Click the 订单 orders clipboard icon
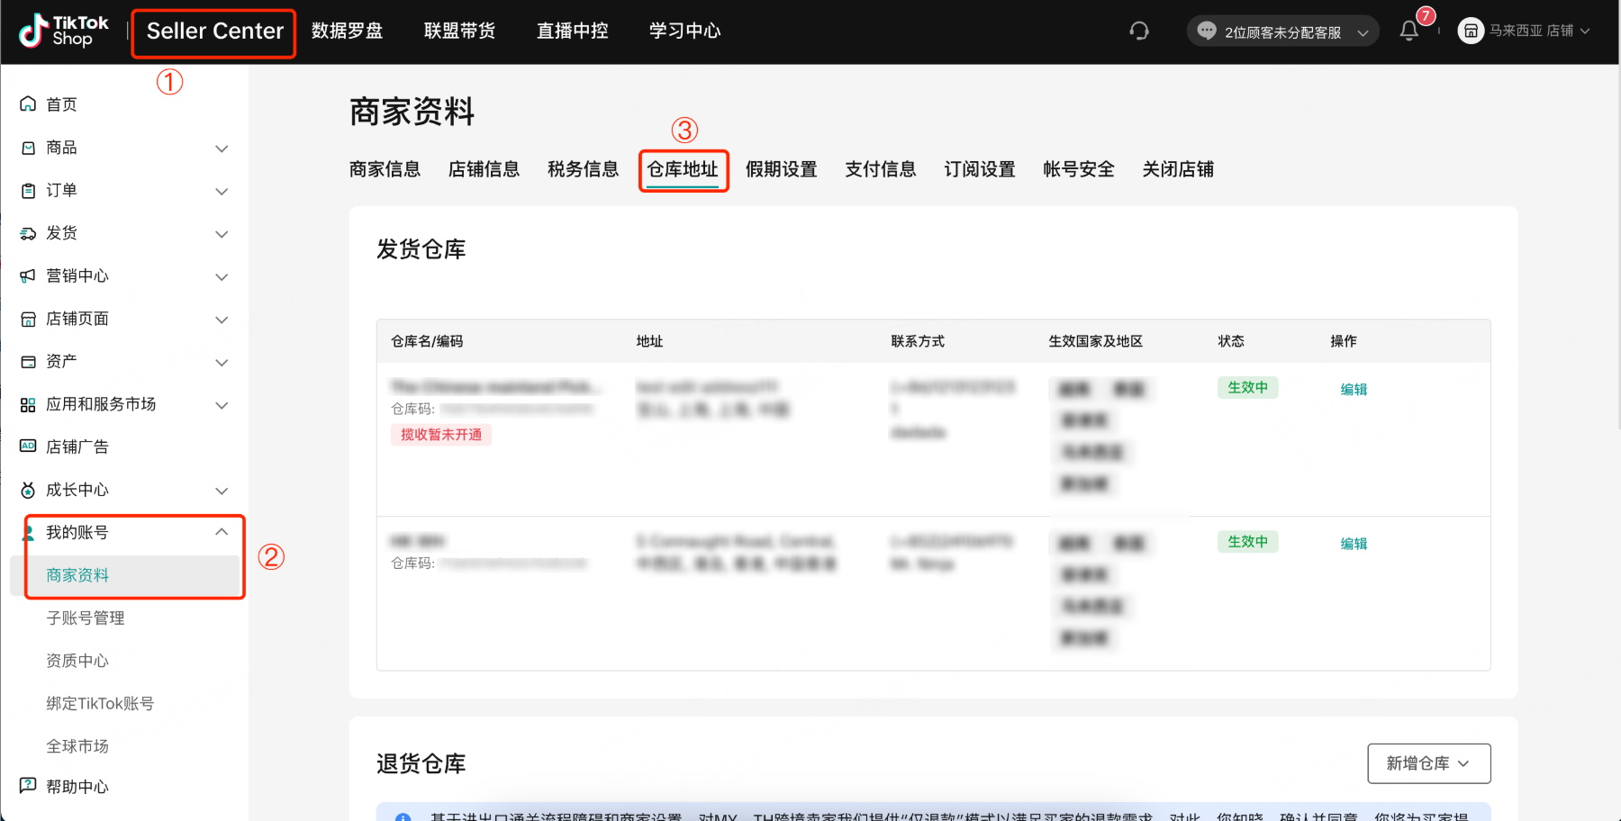This screenshot has width=1621, height=821. 28,190
